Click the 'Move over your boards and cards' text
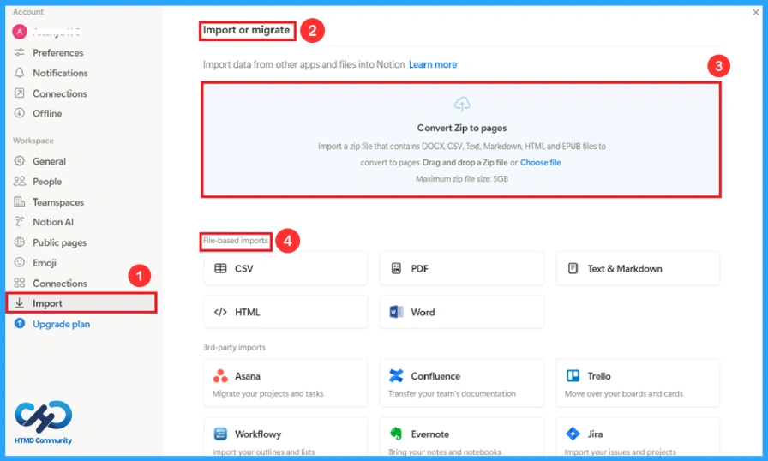 click(x=623, y=393)
